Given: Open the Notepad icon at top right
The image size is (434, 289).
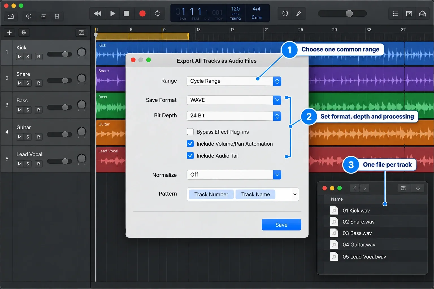Looking at the screenshot, I should pyautogui.click(x=409, y=14).
